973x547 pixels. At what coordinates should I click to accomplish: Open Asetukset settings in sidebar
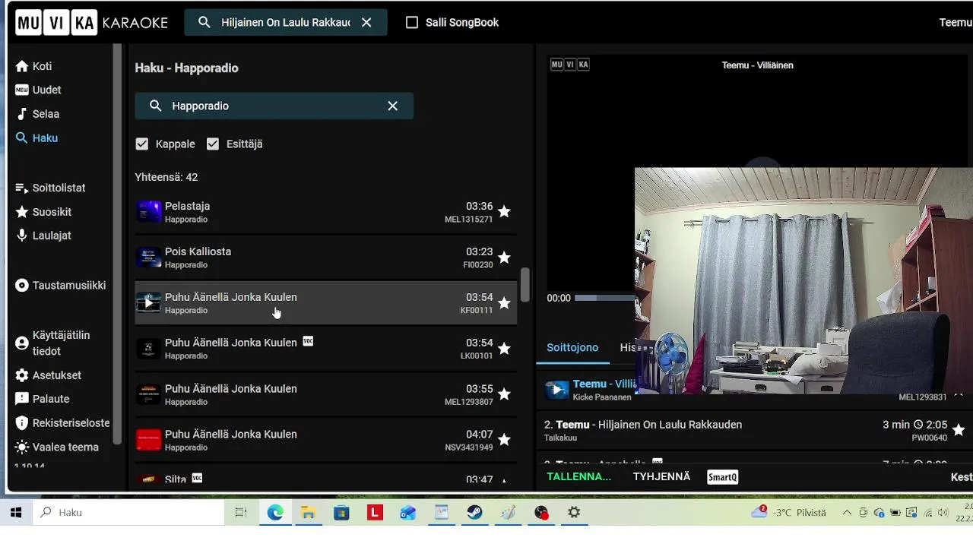point(48,375)
